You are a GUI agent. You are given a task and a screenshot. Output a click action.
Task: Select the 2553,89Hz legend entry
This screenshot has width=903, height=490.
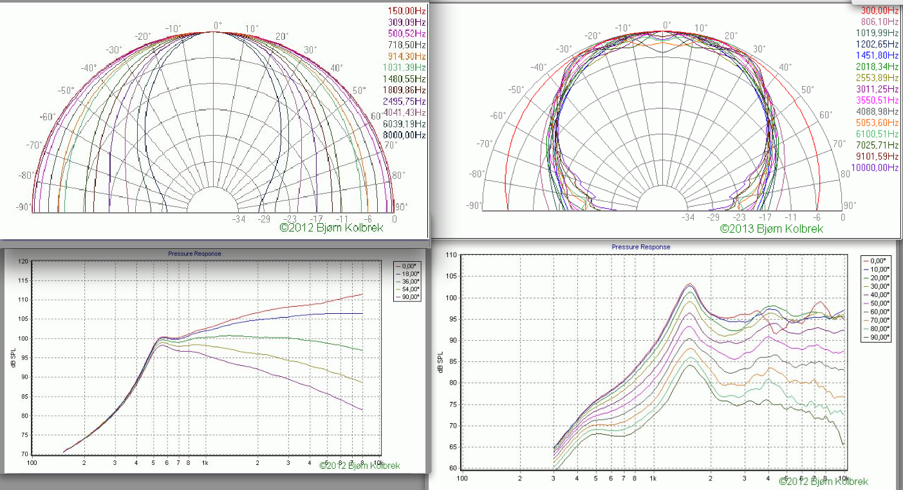click(x=877, y=78)
